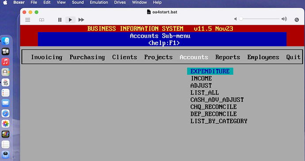The height and width of the screenshot is (161, 305).
Task: Open the File menu
Action: click(x=34, y=3)
